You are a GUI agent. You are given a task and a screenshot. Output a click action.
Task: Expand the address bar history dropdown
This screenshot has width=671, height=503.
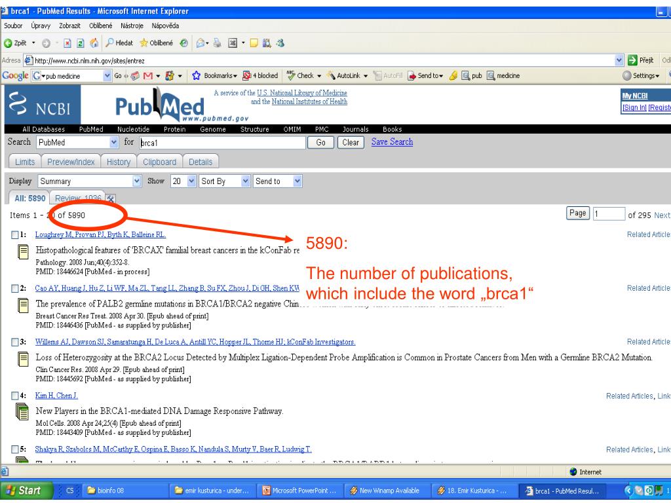[619, 60]
